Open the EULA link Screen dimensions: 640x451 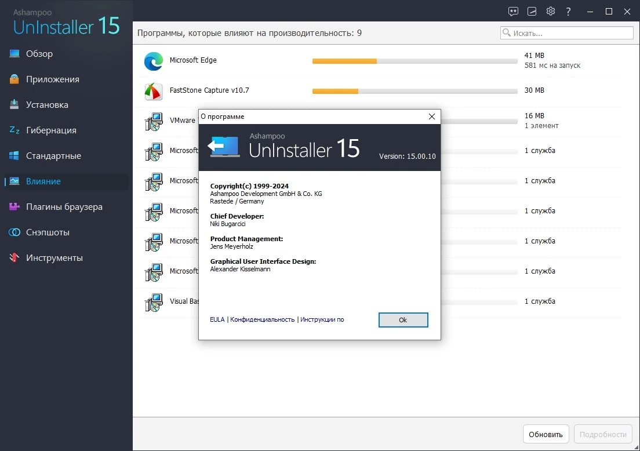(217, 319)
